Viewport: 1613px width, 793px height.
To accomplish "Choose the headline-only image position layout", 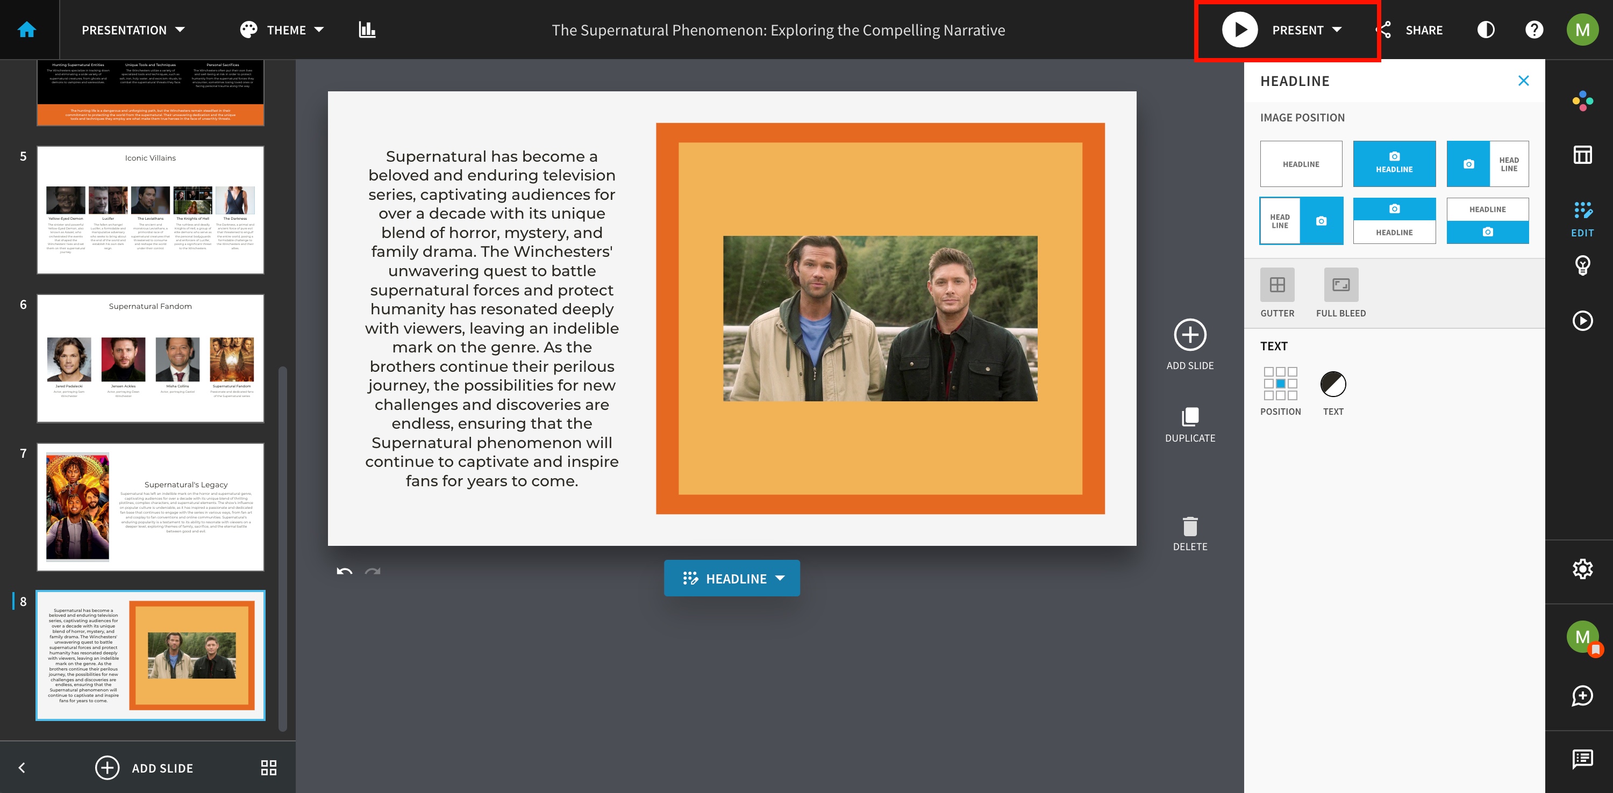I will 1301,164.
